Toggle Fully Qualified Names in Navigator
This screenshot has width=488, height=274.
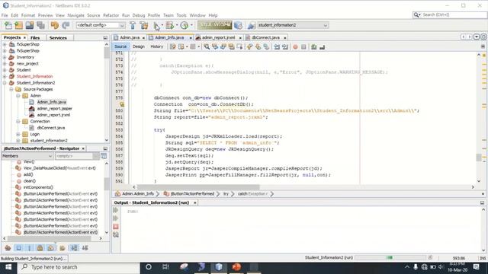pyautogui.click(x=63, y=247)
